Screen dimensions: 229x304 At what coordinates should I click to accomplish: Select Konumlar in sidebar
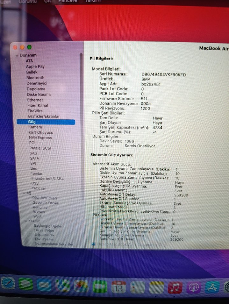(41, 207)
